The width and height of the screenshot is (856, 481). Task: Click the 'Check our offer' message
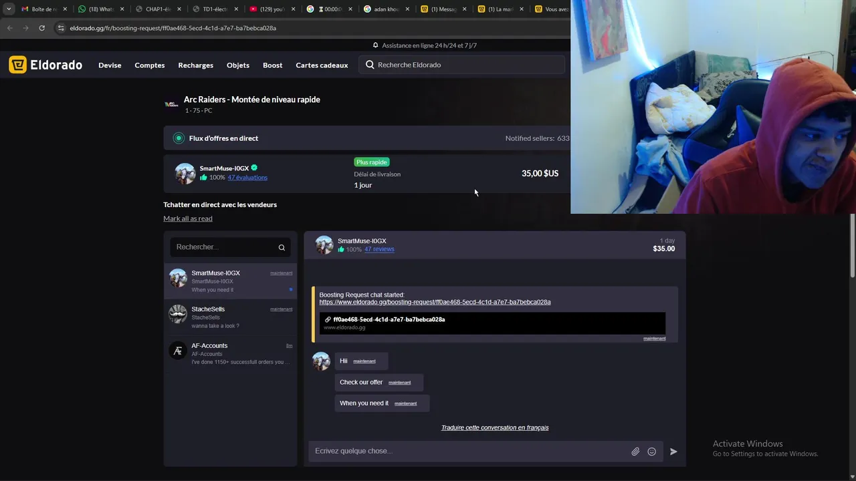pos(379,382)
